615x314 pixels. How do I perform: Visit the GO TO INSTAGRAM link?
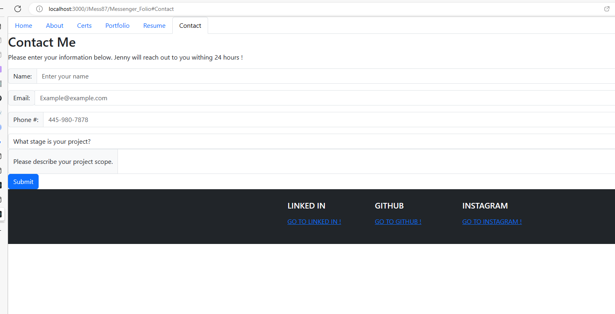[491, 221]
